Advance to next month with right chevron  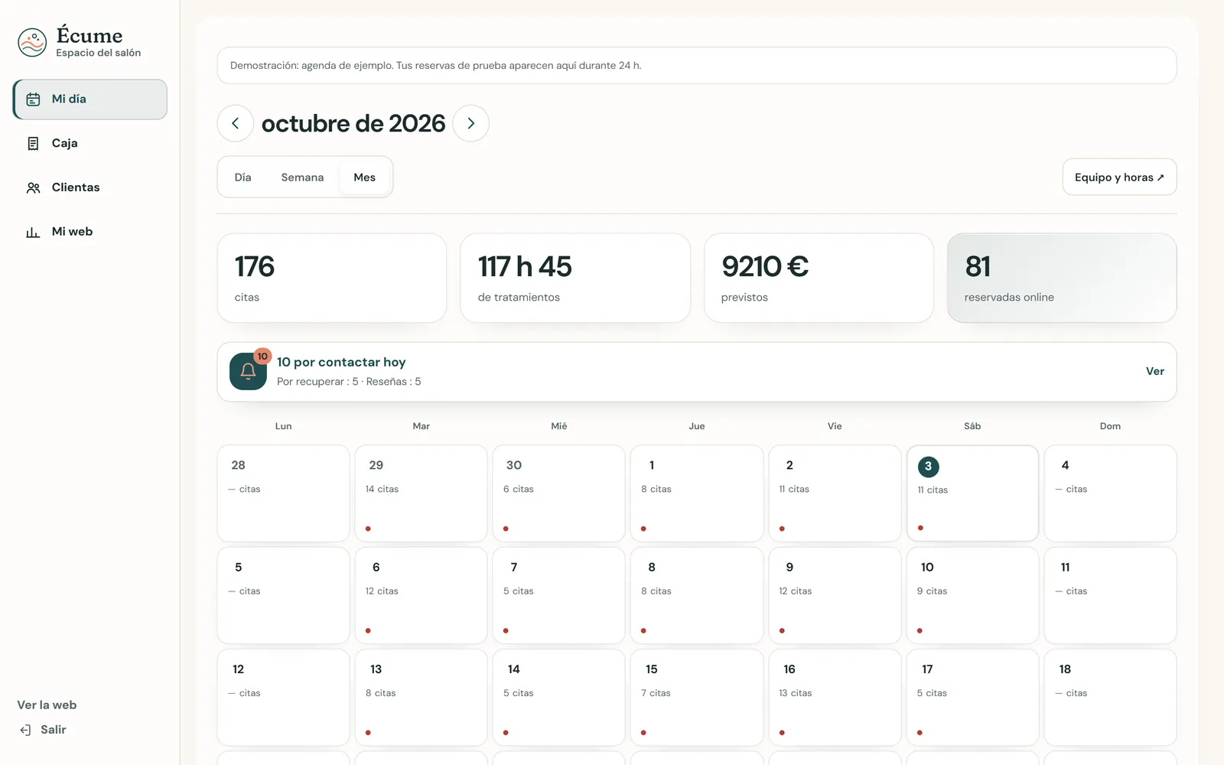click(x=471, y=123)
